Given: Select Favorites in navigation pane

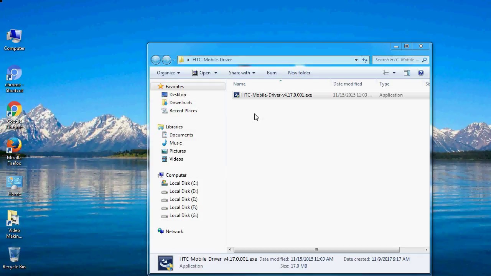Looking at the screenshot, I should [175, 87].
